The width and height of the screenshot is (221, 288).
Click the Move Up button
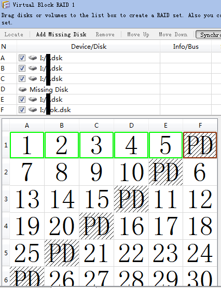tap(138, 34)
